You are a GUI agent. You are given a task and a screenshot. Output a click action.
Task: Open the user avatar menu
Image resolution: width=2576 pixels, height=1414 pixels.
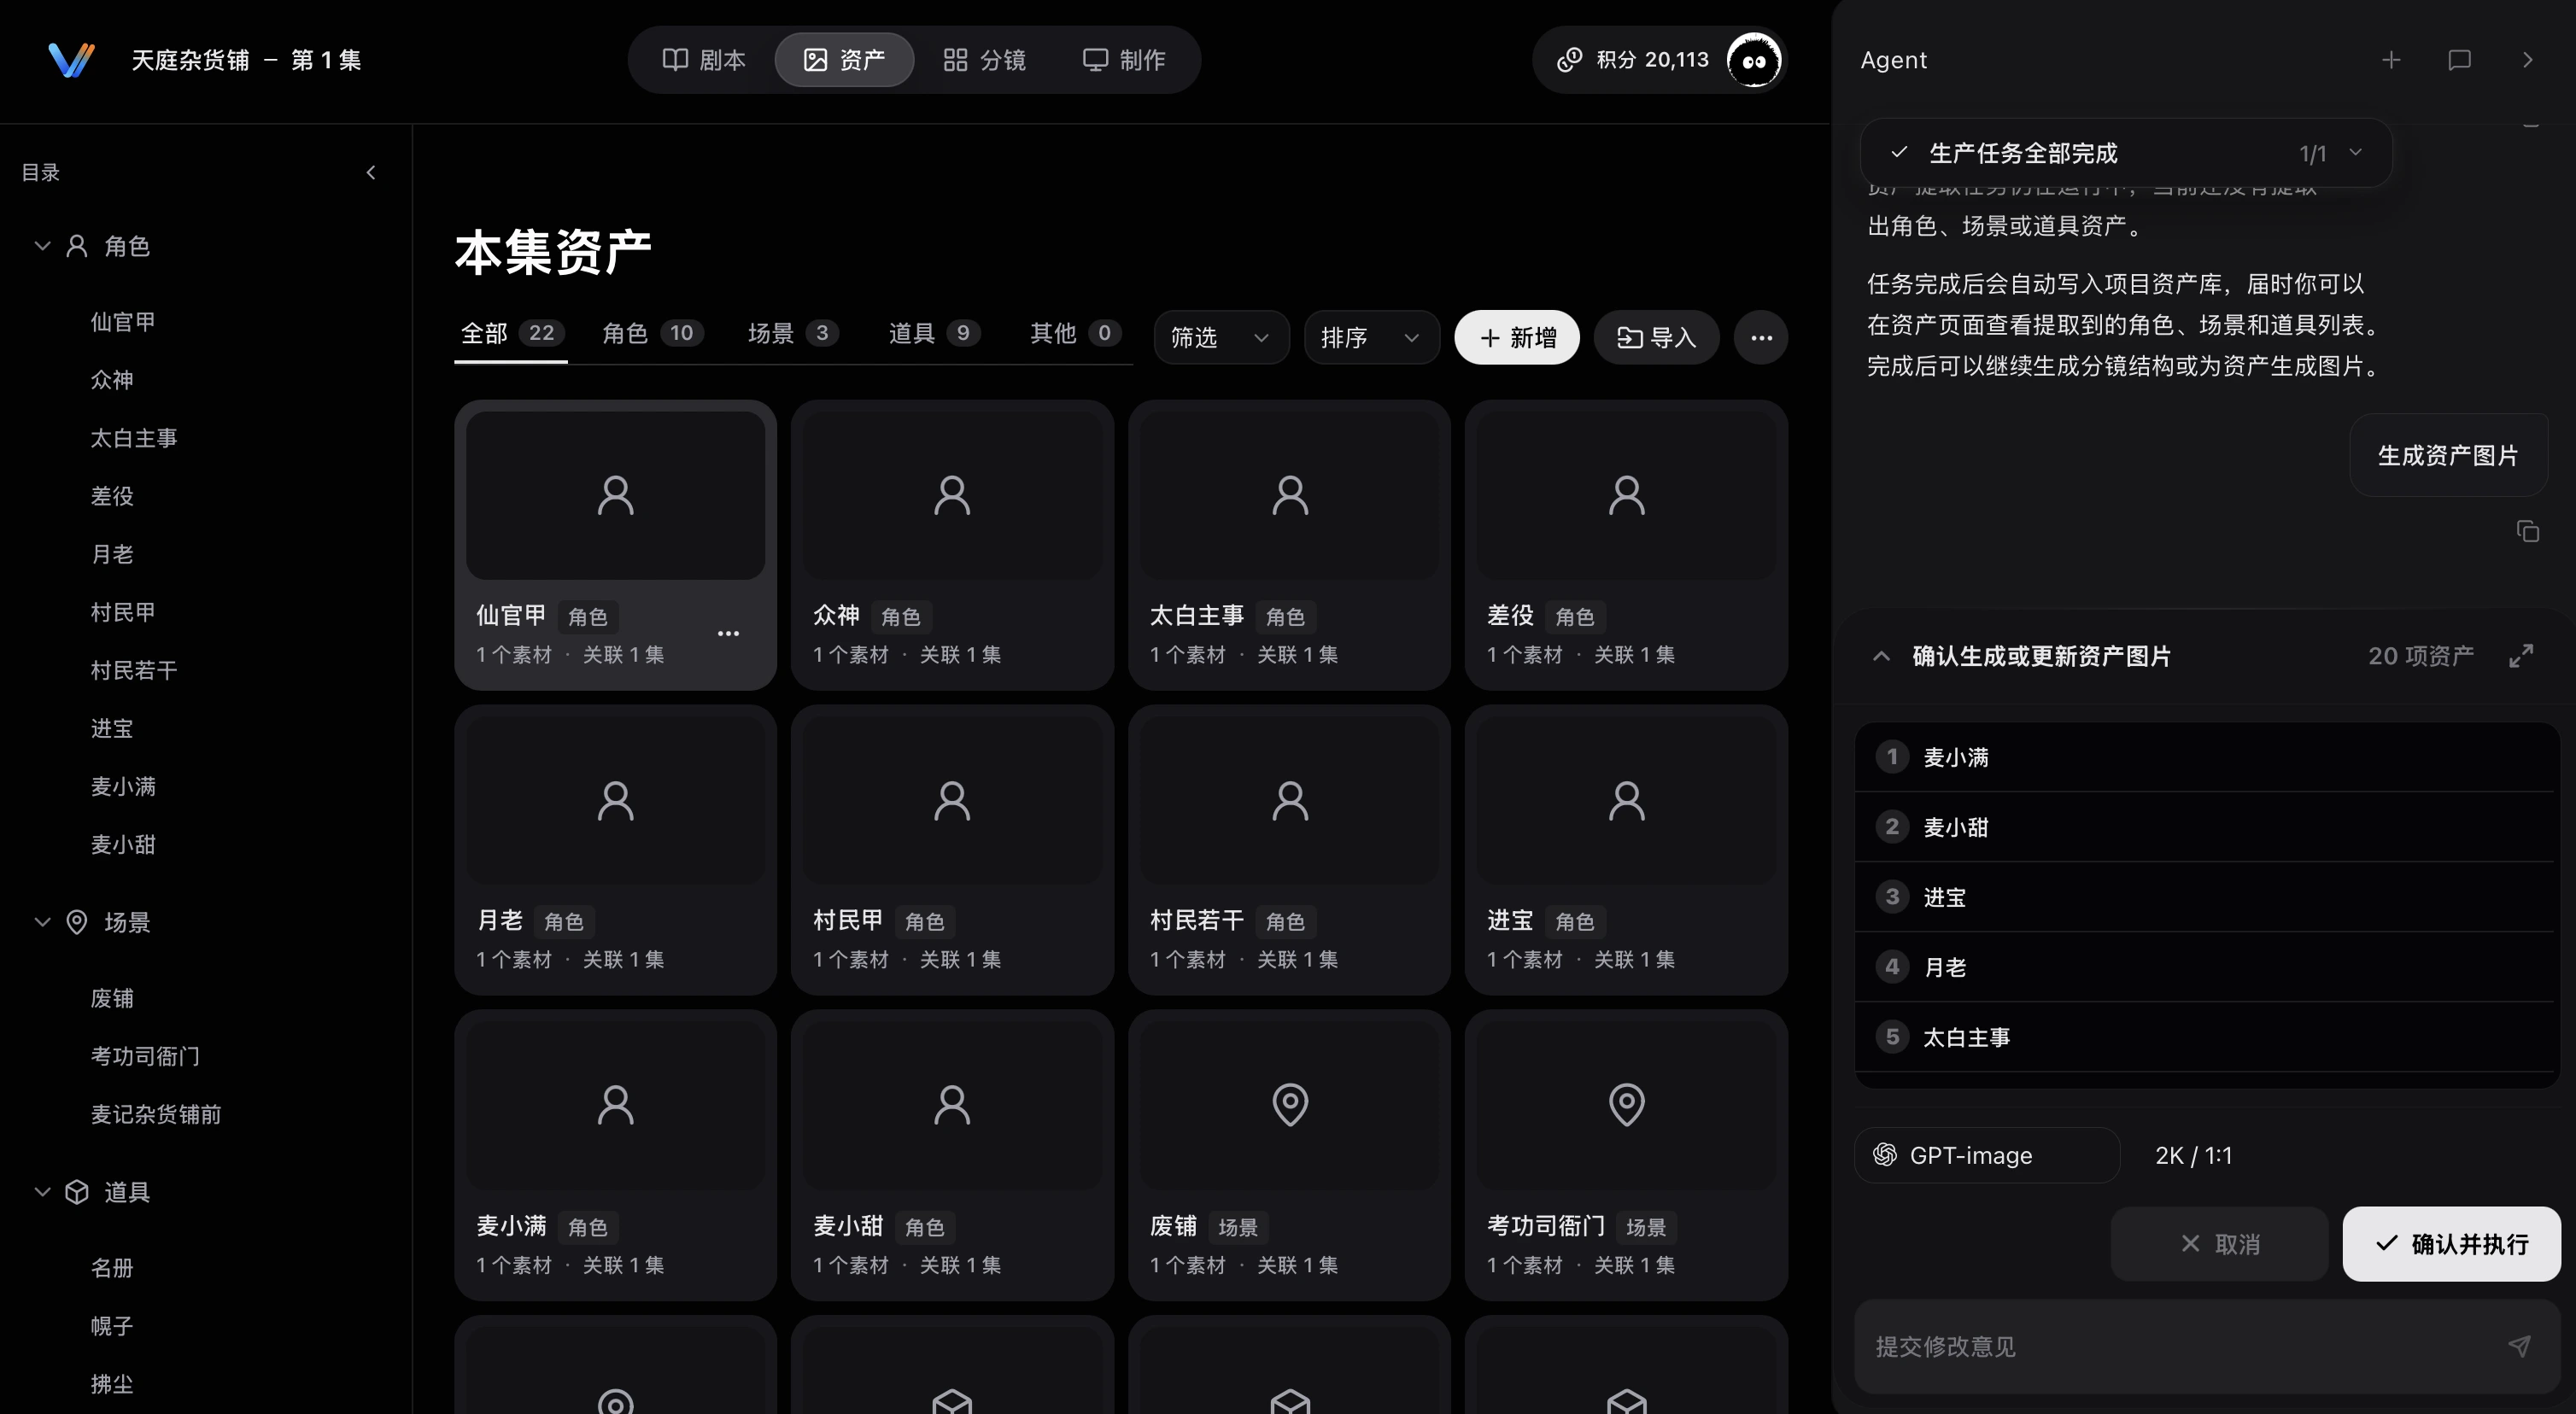point(1753,60)
